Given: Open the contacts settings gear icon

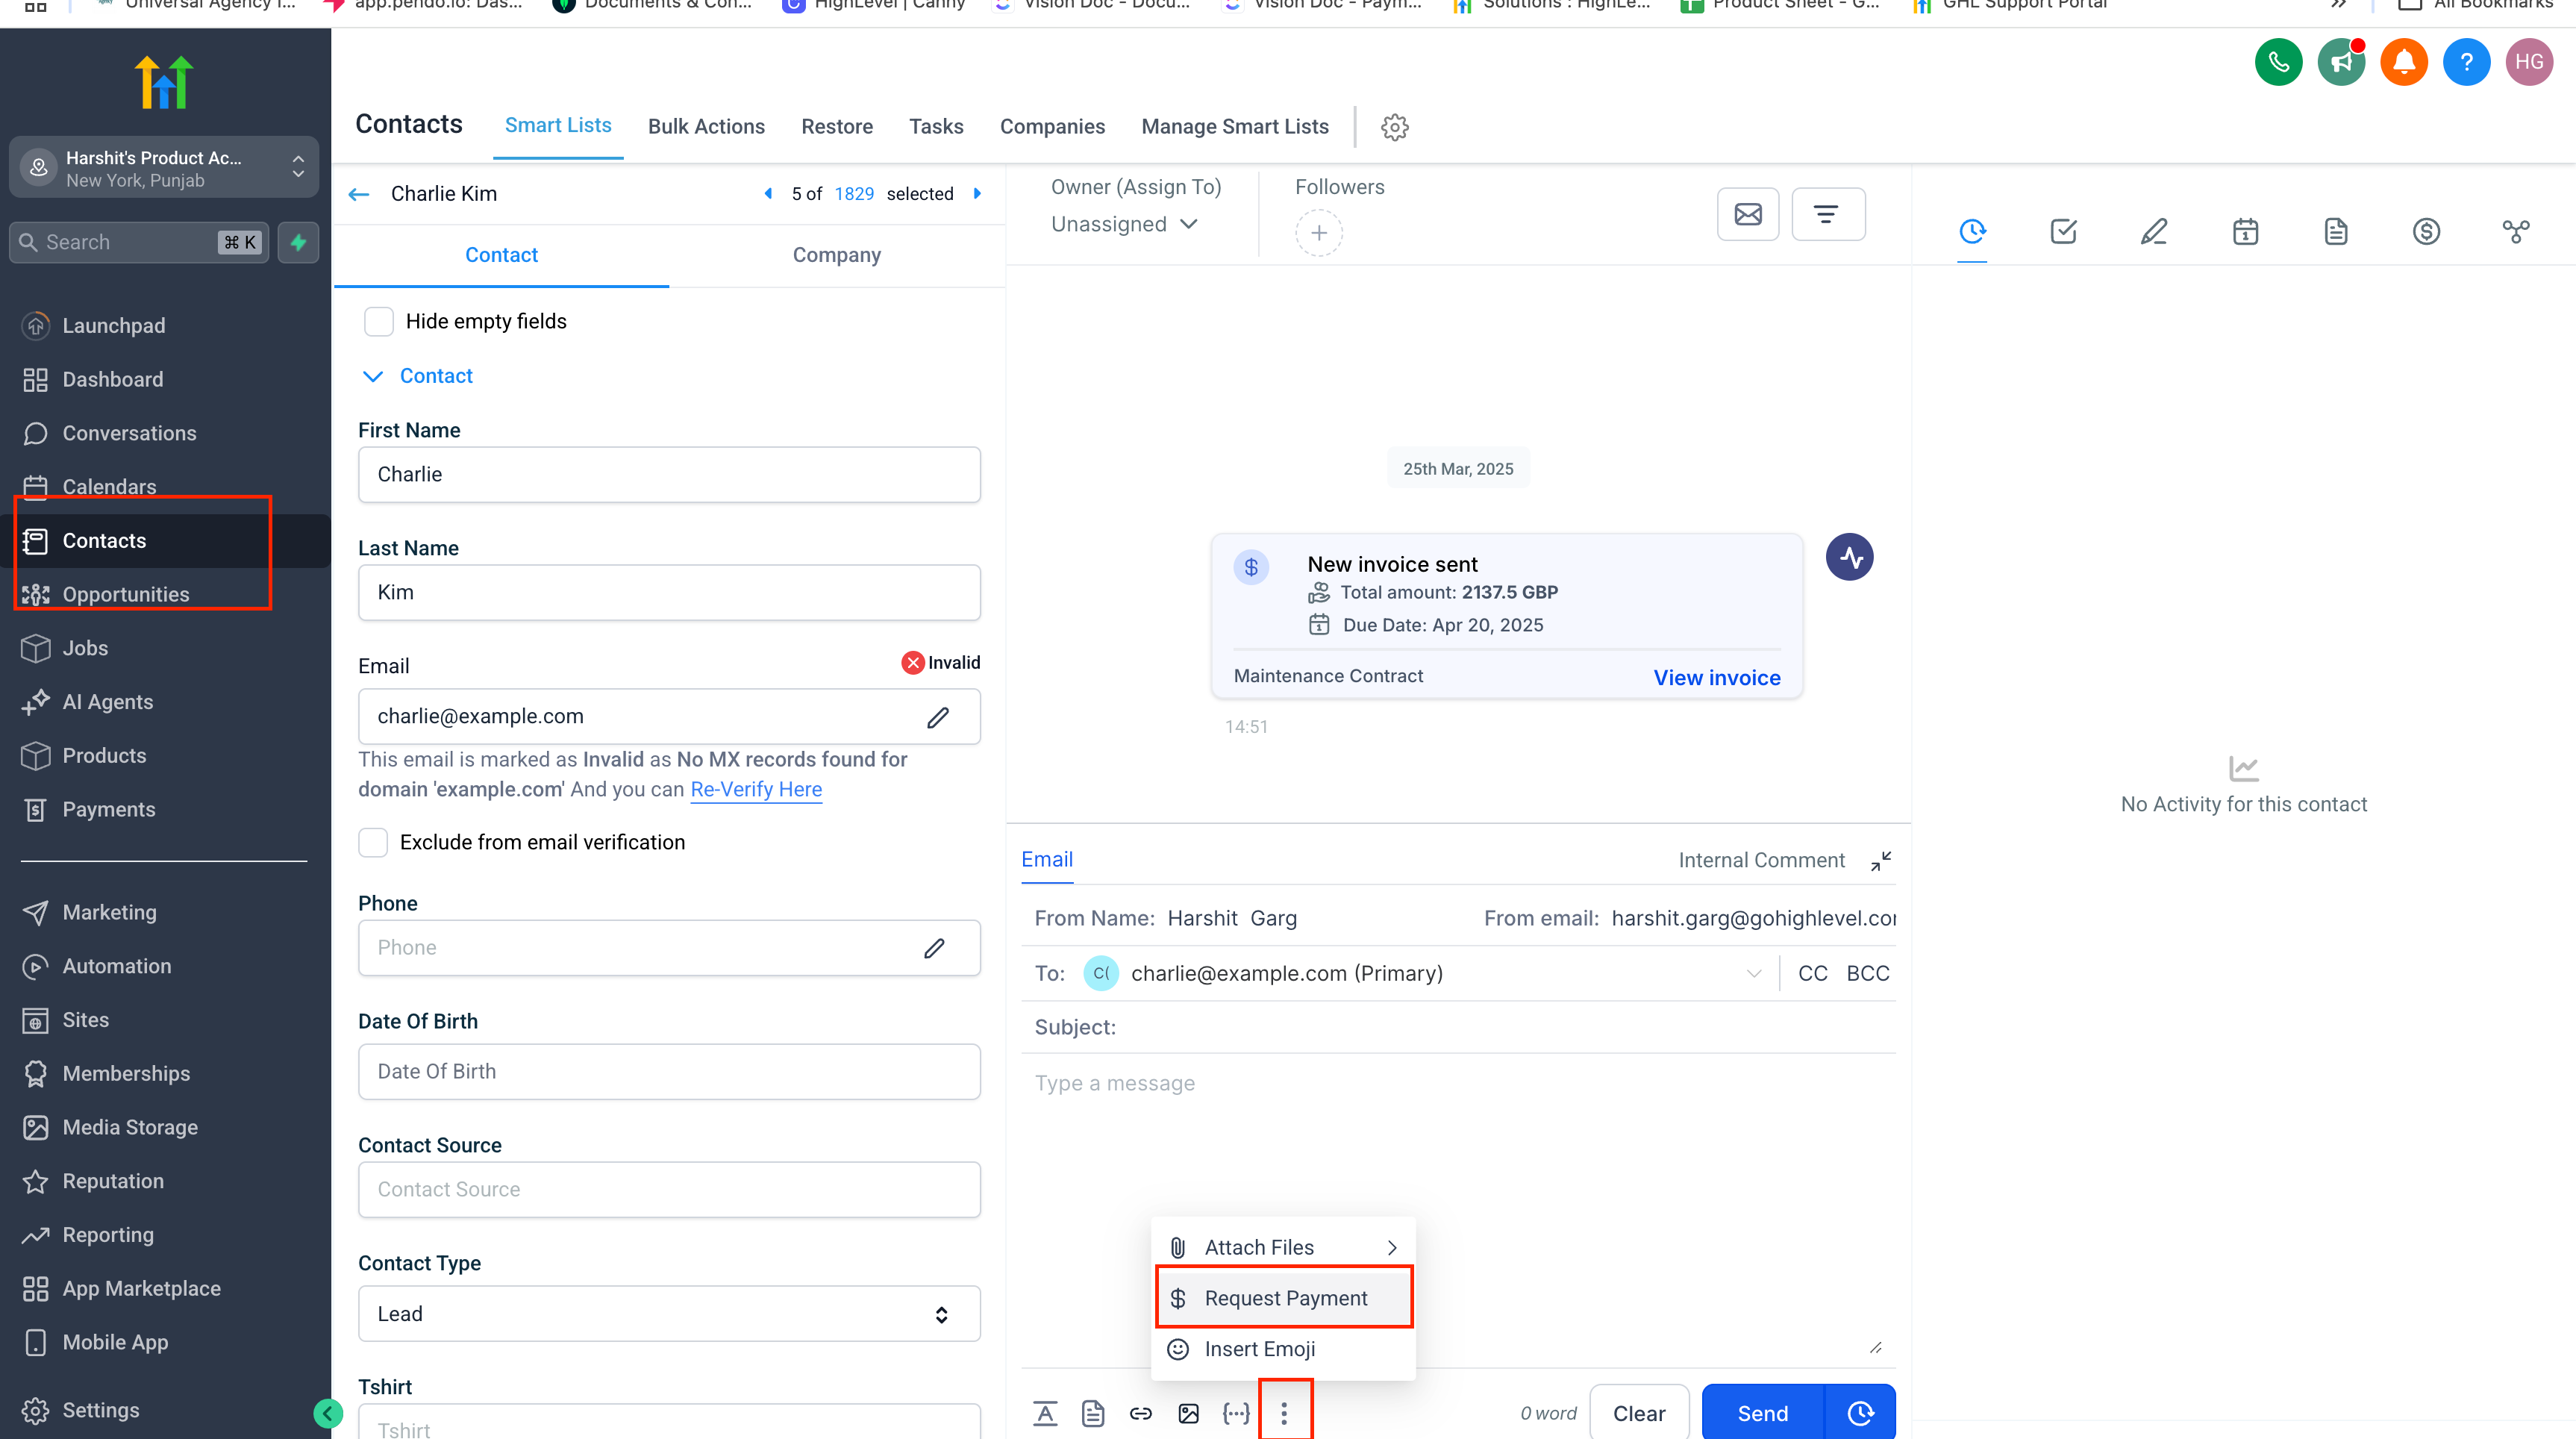Looking at the screenshot, I should pos(1394,127).
